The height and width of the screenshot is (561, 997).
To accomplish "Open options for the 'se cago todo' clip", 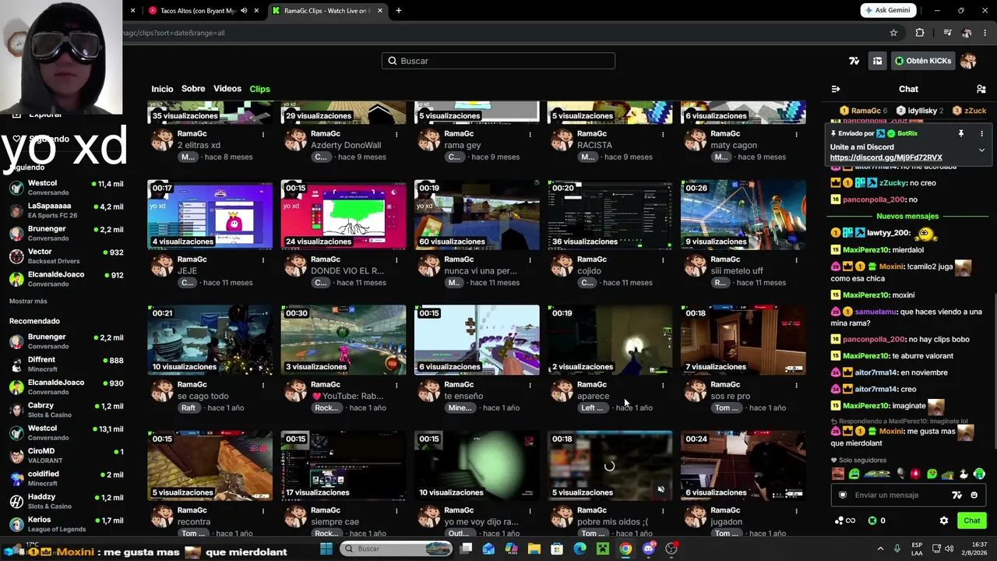I will point(263,385).
